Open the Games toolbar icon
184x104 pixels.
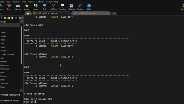(x=18, y=7)
